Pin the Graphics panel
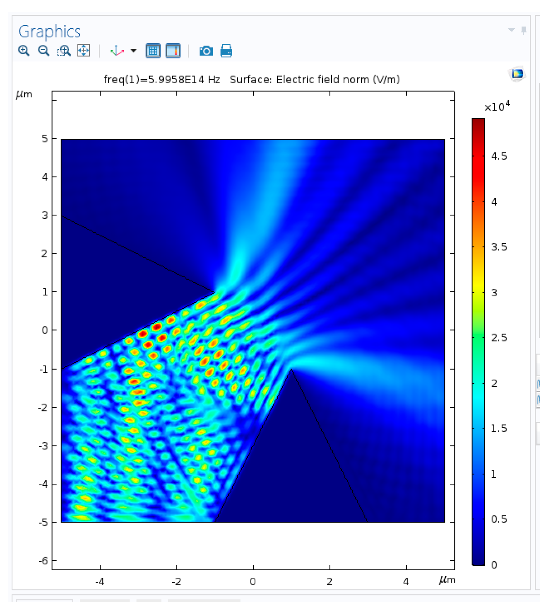This screenshot has height=615, width=558. pyautogui.click(x=524, y=30)
